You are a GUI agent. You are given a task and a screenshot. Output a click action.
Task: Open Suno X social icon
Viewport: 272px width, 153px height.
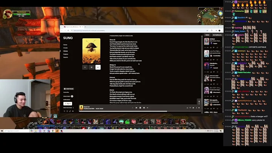64,111
